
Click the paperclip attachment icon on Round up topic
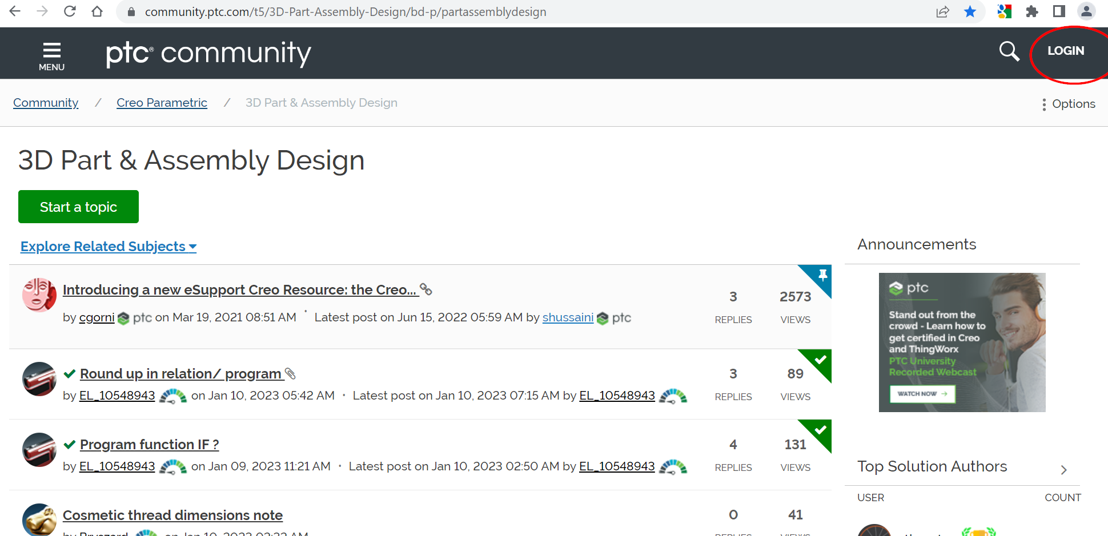pos(291,374)
